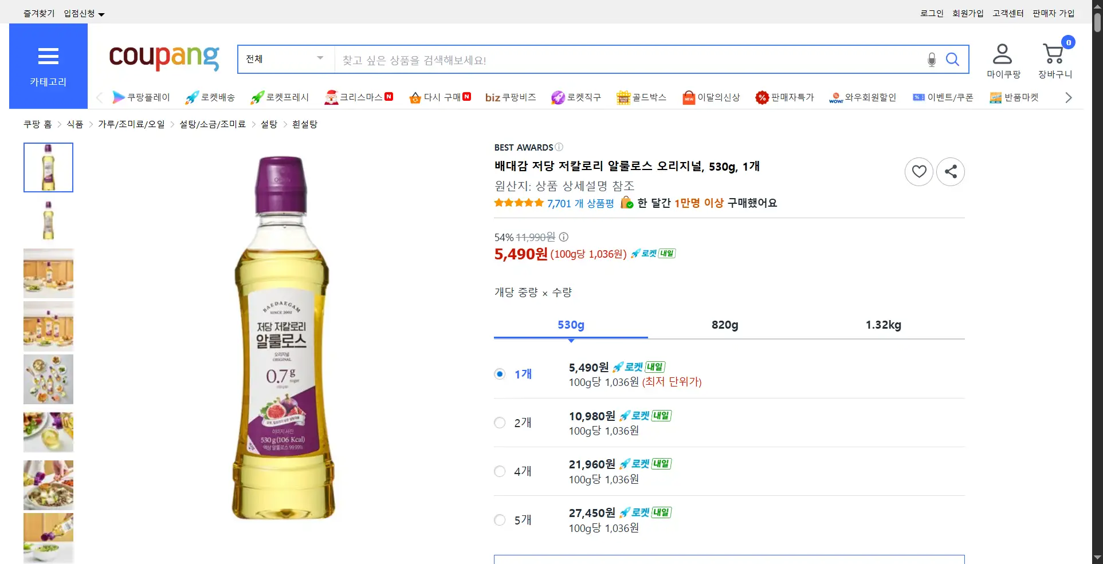The image size is (1103, 564).
Task: Open the shopping cart icon
Action: coord(1054,55)
